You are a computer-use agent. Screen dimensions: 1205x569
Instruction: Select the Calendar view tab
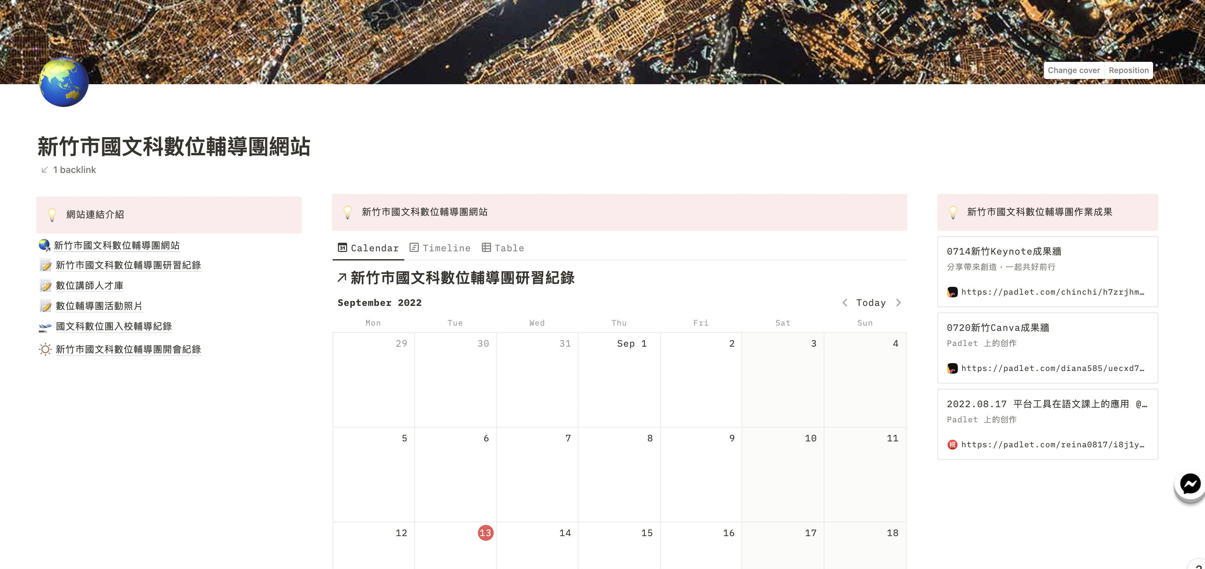coord(368,248)
